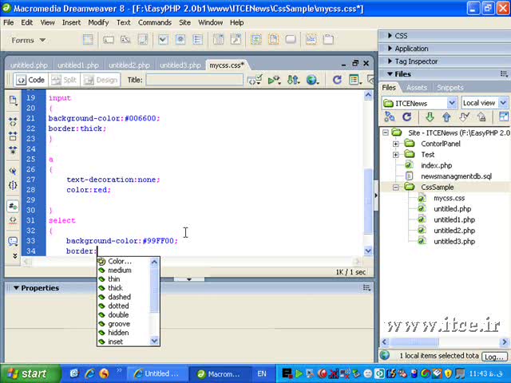The image size is (511, 383).
Task: Insert a Jump Menu icon
Action: (x=236, y=40)
